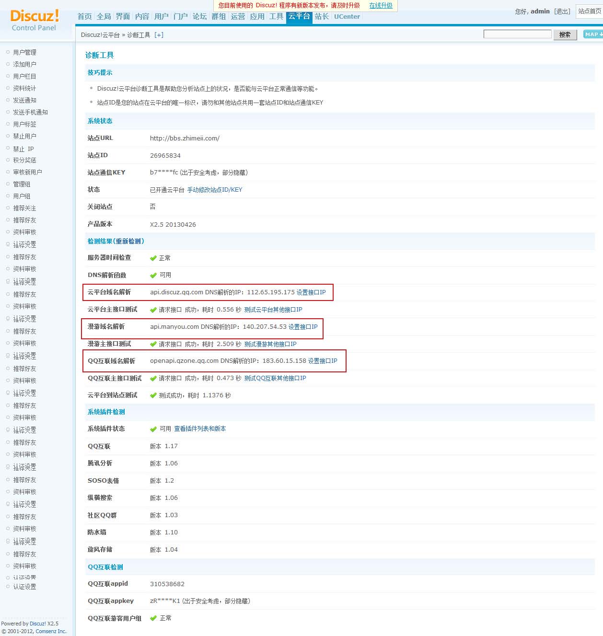Select the 云平台 tab
603x636 pixels.
click(x=299, y=16)
